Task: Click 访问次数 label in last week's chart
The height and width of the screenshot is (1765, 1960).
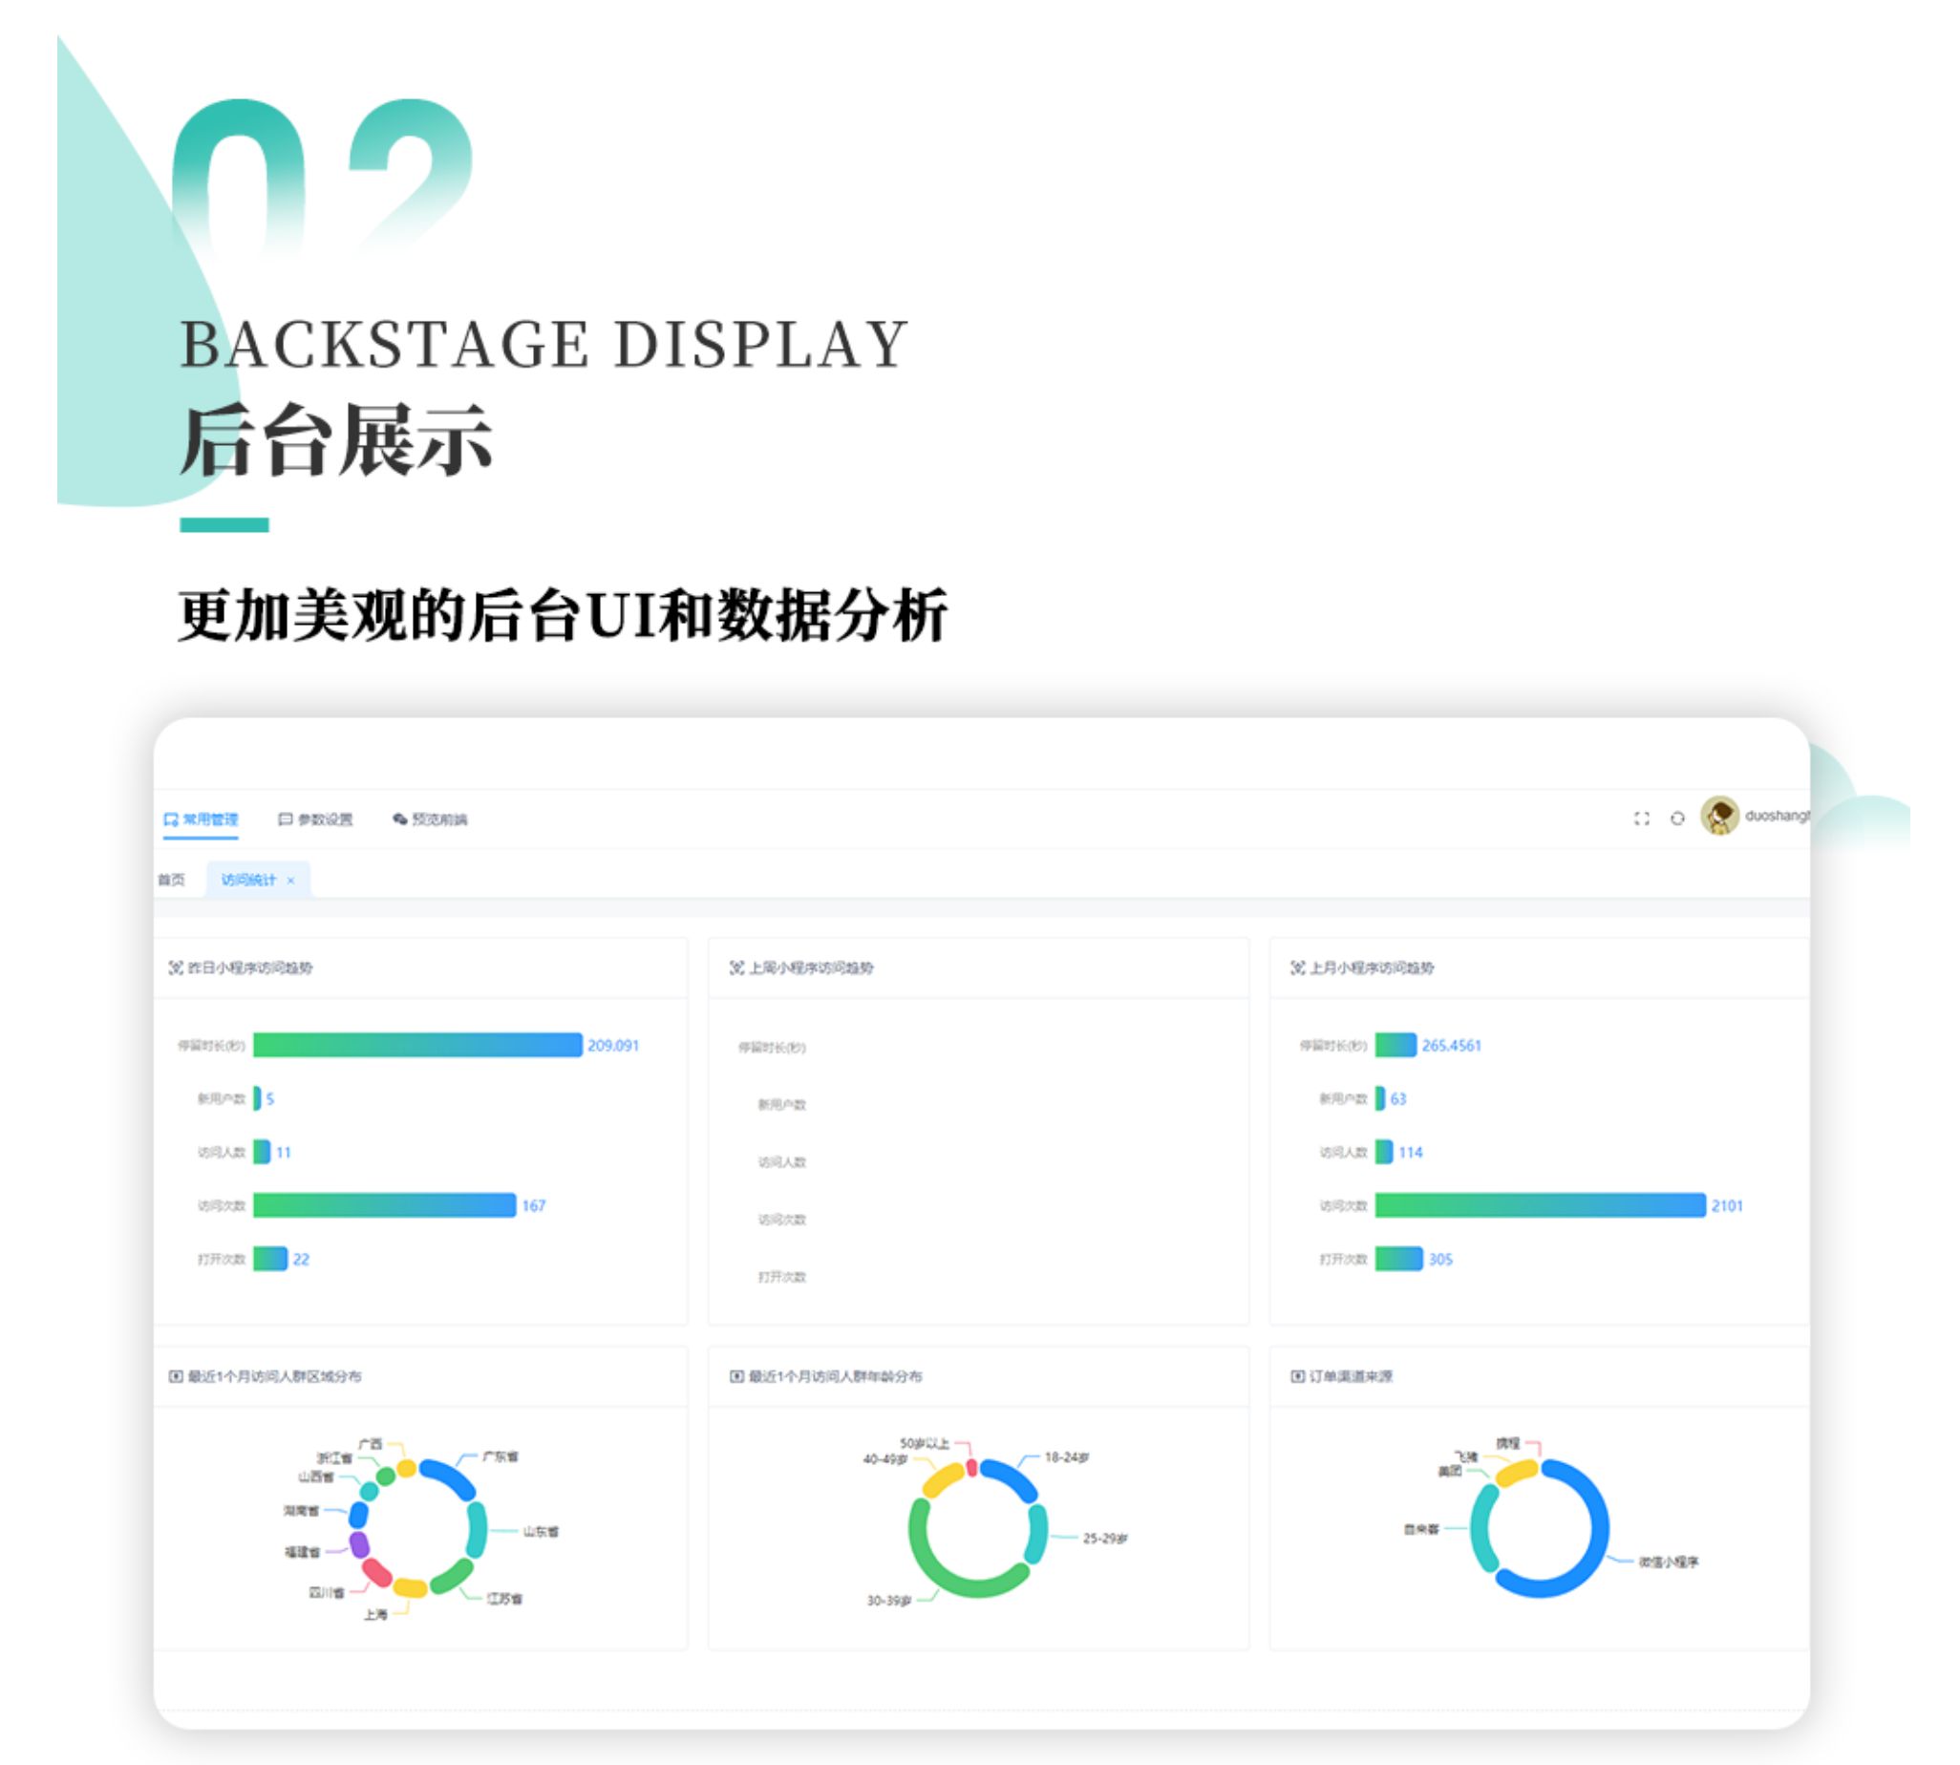Action: 781,1219
